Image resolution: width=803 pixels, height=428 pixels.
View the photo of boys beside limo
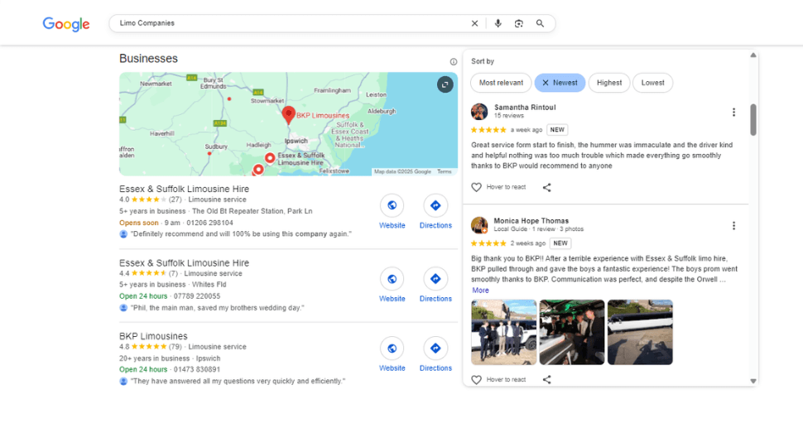[x=504, y=332]
